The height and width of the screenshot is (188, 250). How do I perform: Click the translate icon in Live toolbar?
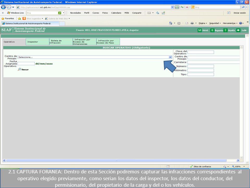[x=158, y=13]
